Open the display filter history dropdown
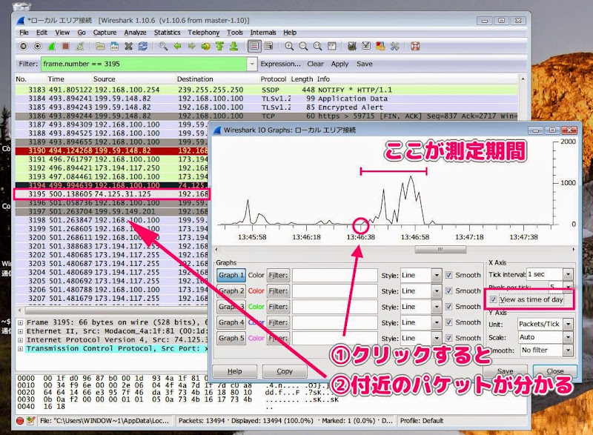The width and height of the screenshot is (593, 435). tap(252, 64)
